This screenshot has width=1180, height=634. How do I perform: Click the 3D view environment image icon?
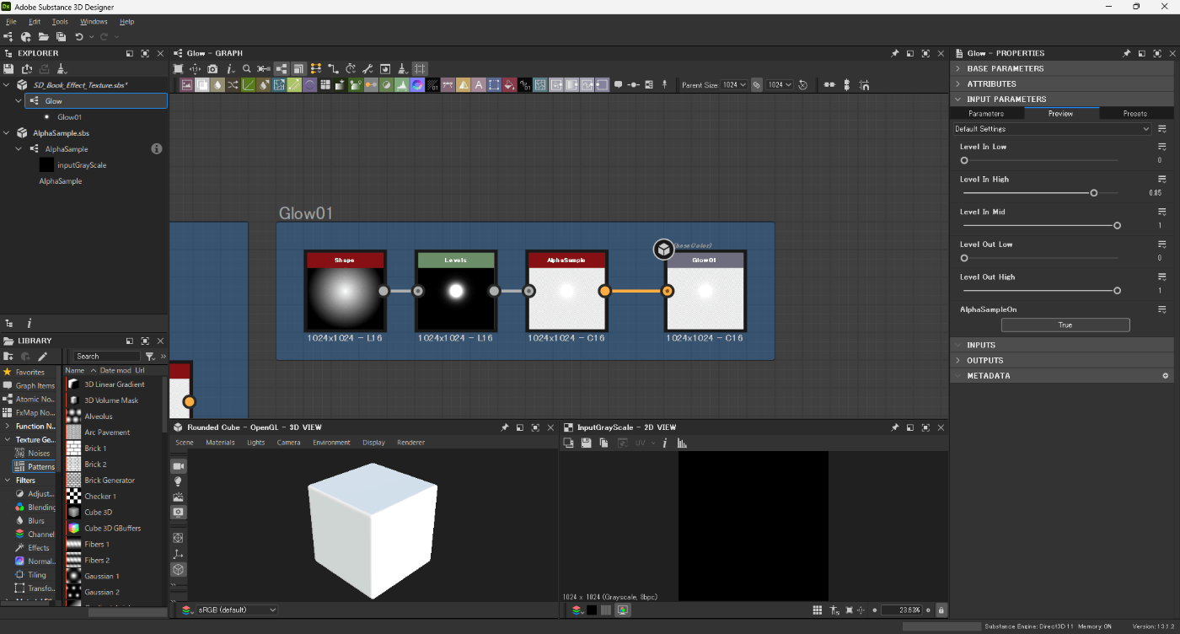178,497
